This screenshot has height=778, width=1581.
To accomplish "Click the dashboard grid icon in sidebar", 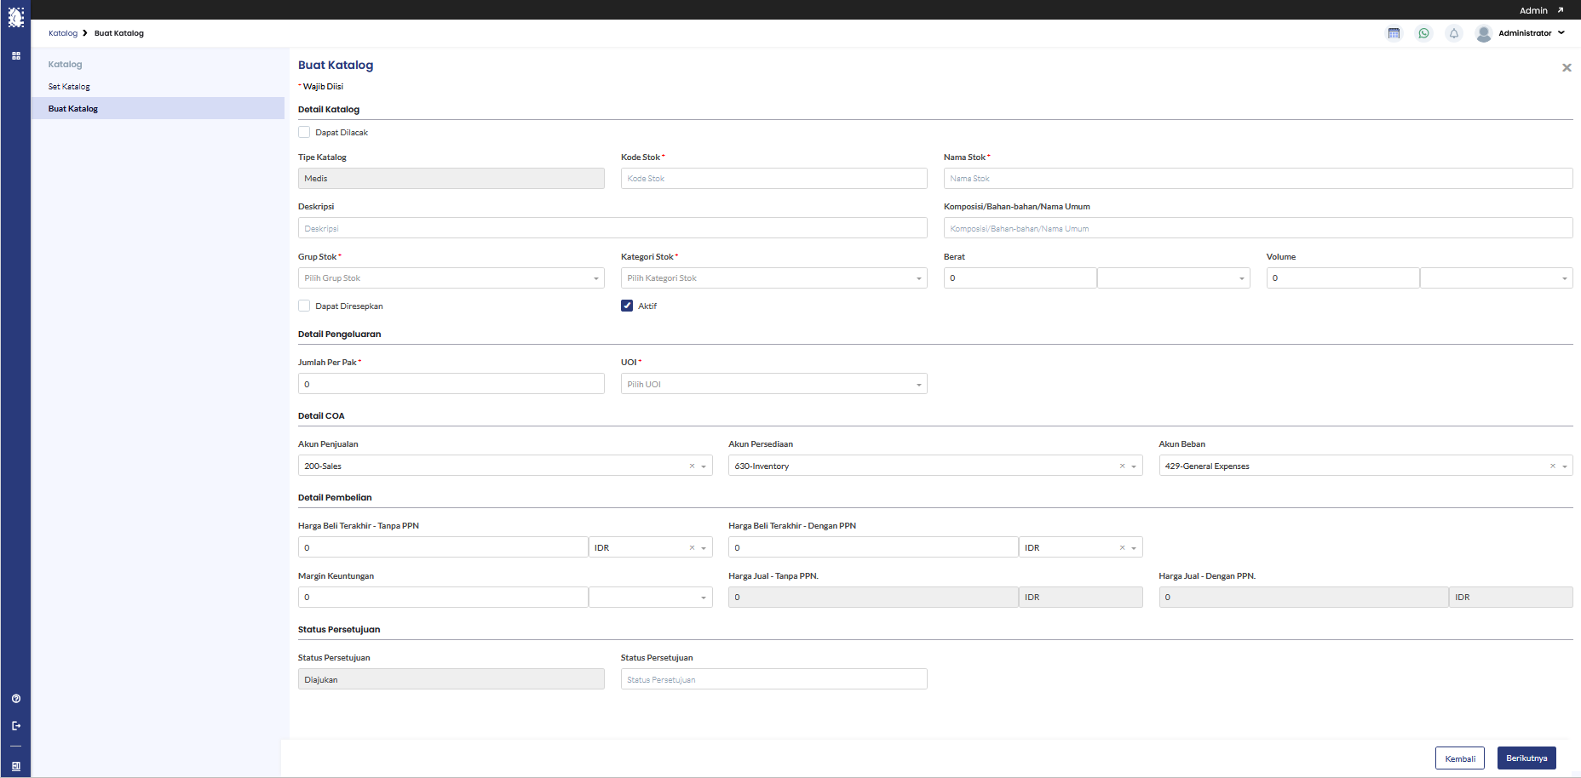I will pyautogui.click(x=16, y=55).
